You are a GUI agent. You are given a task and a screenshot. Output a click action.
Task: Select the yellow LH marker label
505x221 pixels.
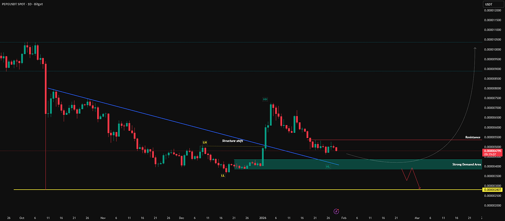(x=204, y=143)
